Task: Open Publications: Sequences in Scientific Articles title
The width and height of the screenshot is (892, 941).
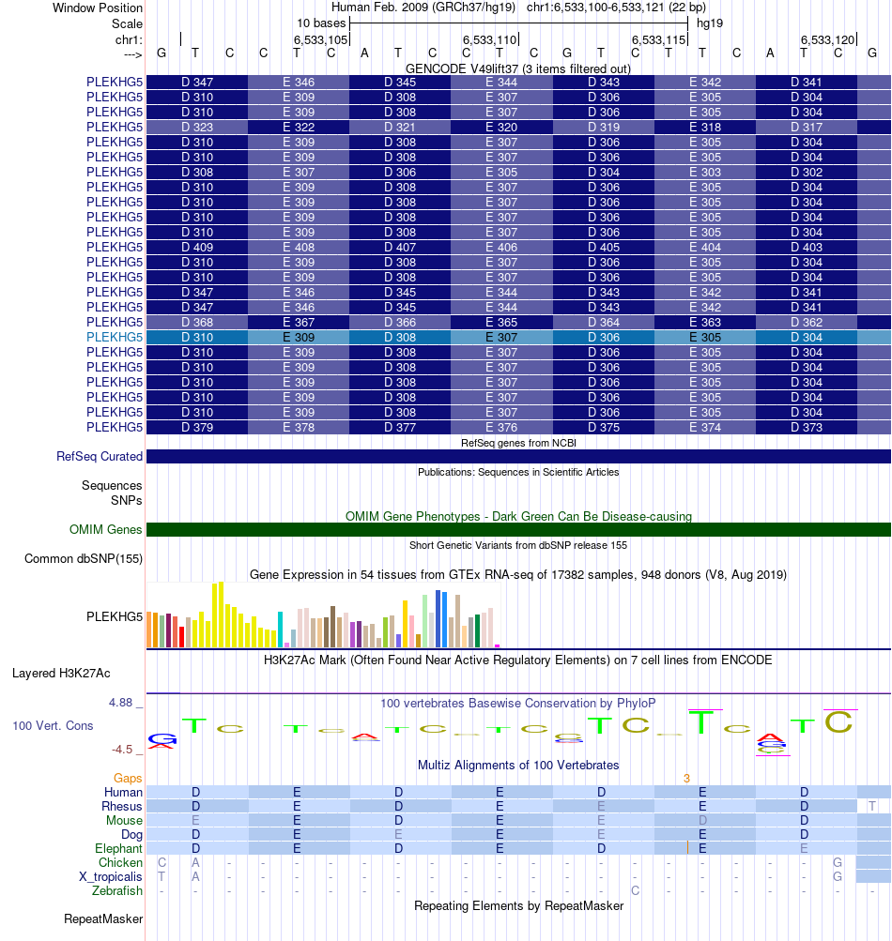Action: [518, 472]
